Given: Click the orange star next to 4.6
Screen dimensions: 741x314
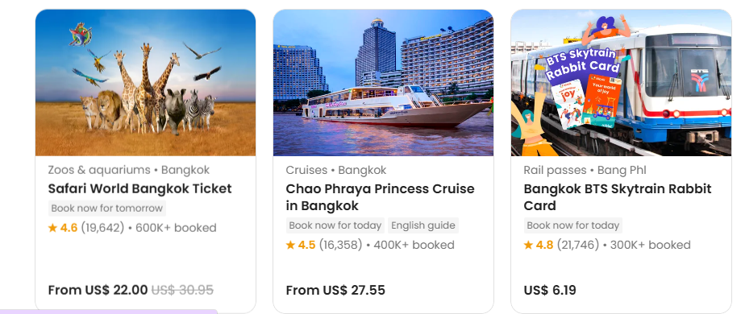Looking at the screenshot, I should pyautogui.click(x=52, y=228).
